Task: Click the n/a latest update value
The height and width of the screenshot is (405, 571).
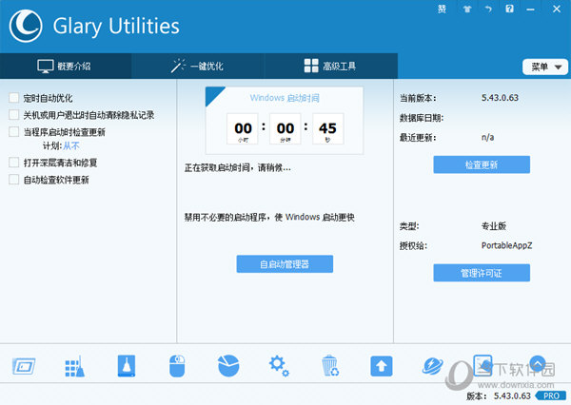Action: (x=487, y=137)
